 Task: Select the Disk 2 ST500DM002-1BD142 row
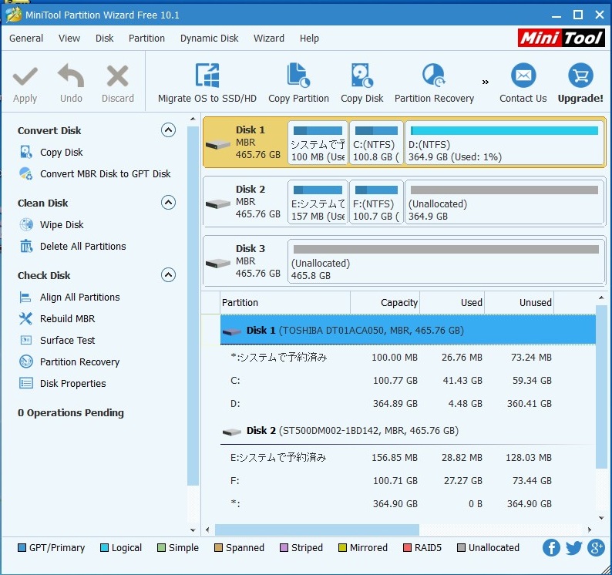pyautogui.click(x=408, y=431)
